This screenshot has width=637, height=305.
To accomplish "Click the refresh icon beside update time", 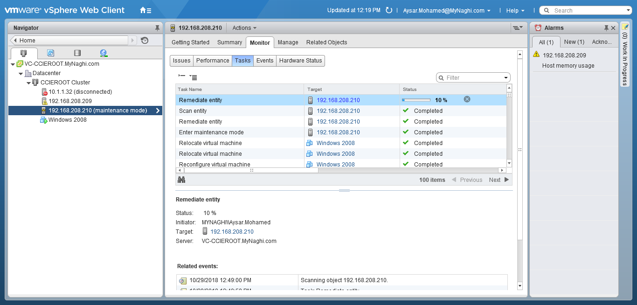I will pos(389,10).
